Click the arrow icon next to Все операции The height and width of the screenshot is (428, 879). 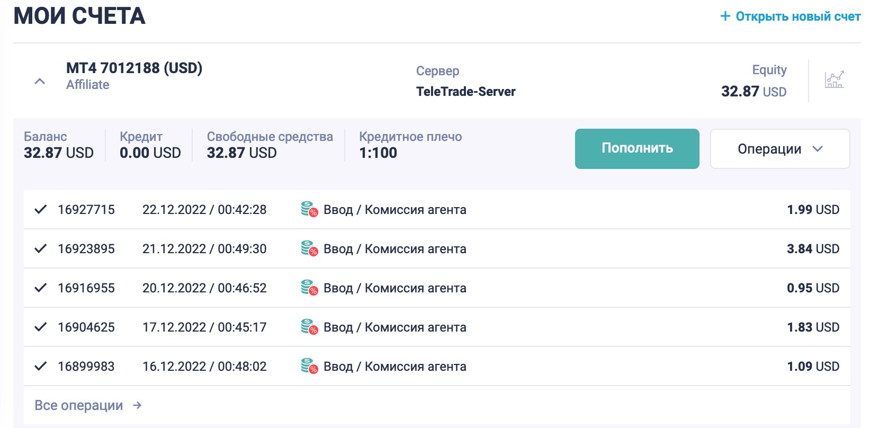click(137, 405)
